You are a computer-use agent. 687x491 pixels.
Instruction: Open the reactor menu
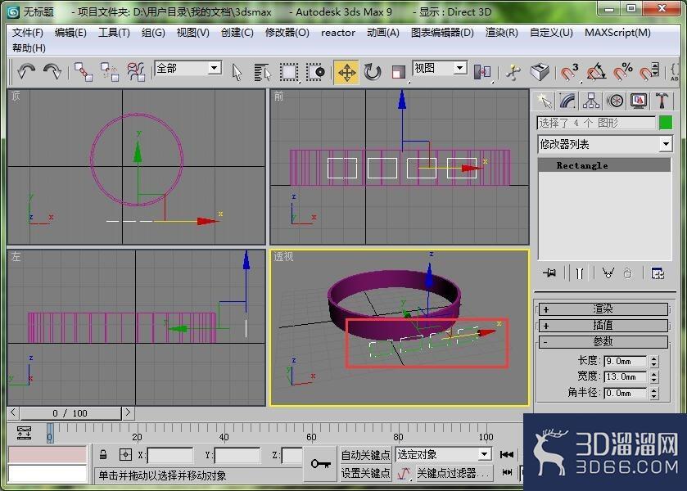pos(338,33)
